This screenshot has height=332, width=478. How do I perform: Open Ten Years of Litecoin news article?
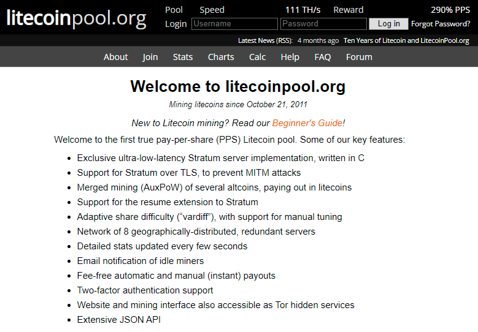pos(406,40)
